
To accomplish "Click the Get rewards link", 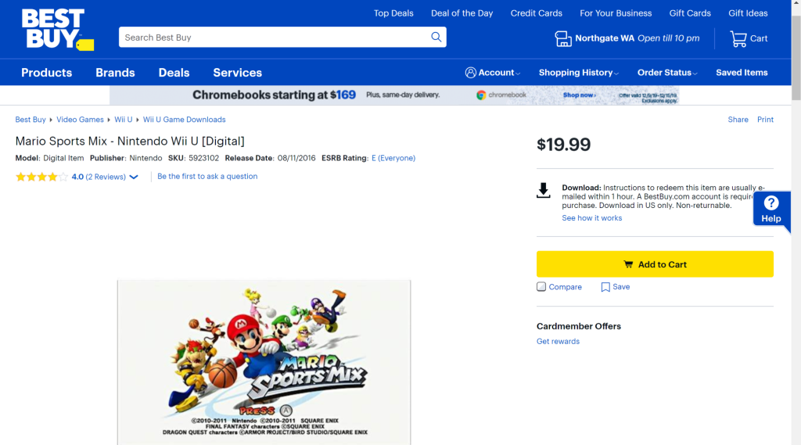I will [558, 342].
